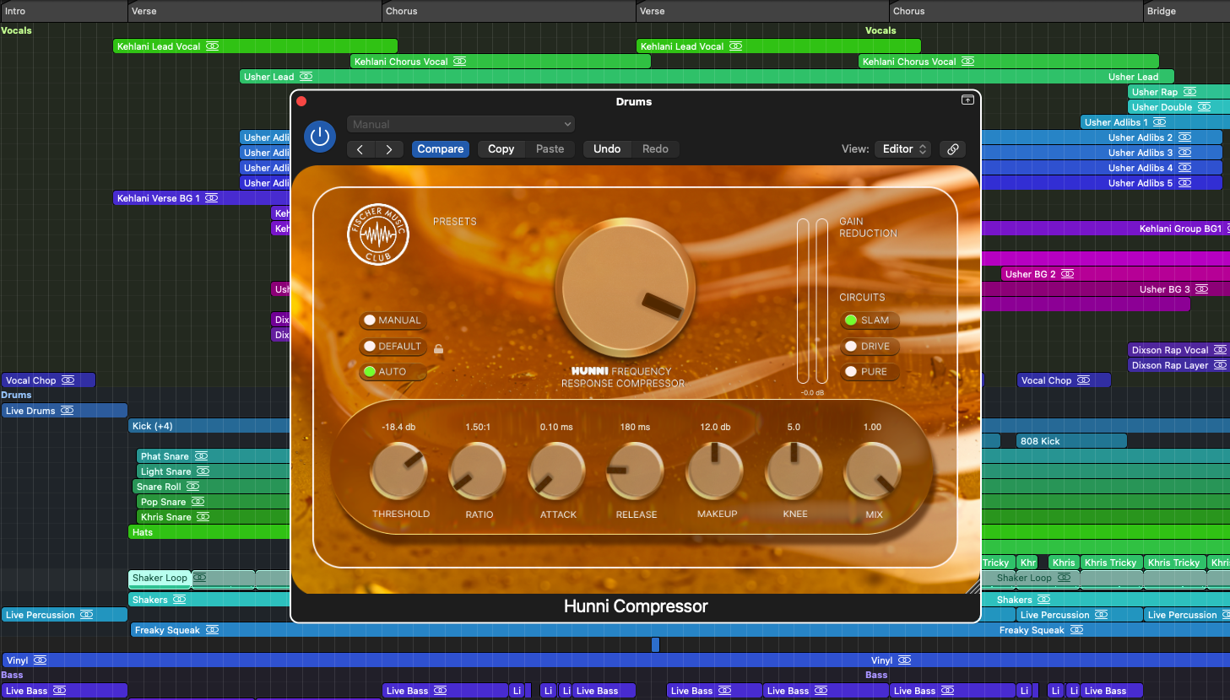Enable the PURE circuit
The image size is (1230, 700).
pyautogui.click(x=870, y=372)
